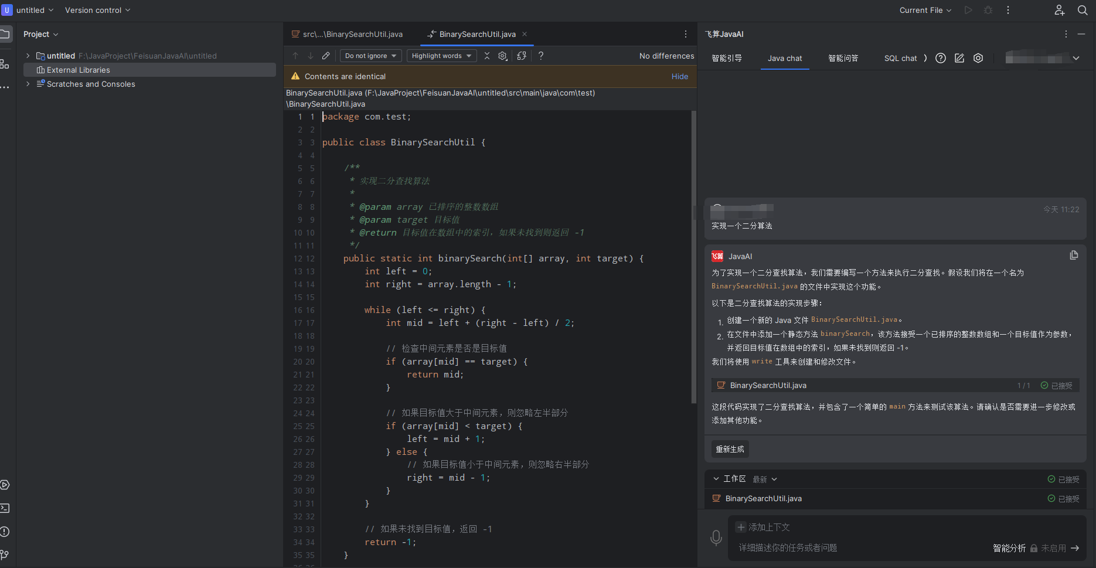The image size is (1096, 568).
Task: Open the Problems tool window icon
Action: coord(5,532)
